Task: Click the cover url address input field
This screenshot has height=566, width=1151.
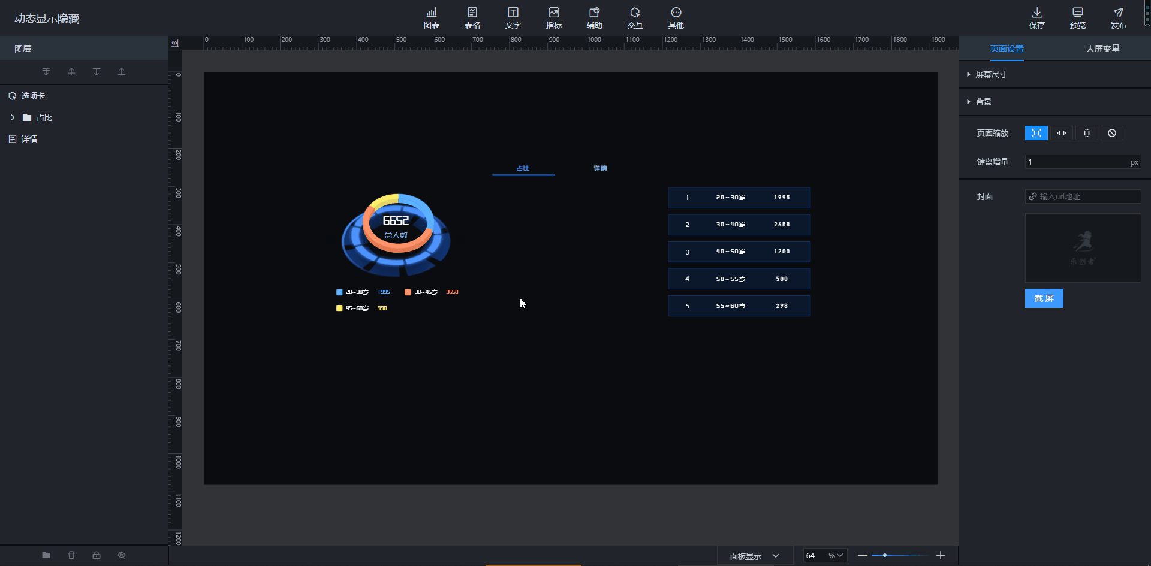Action: (1087, 196)
